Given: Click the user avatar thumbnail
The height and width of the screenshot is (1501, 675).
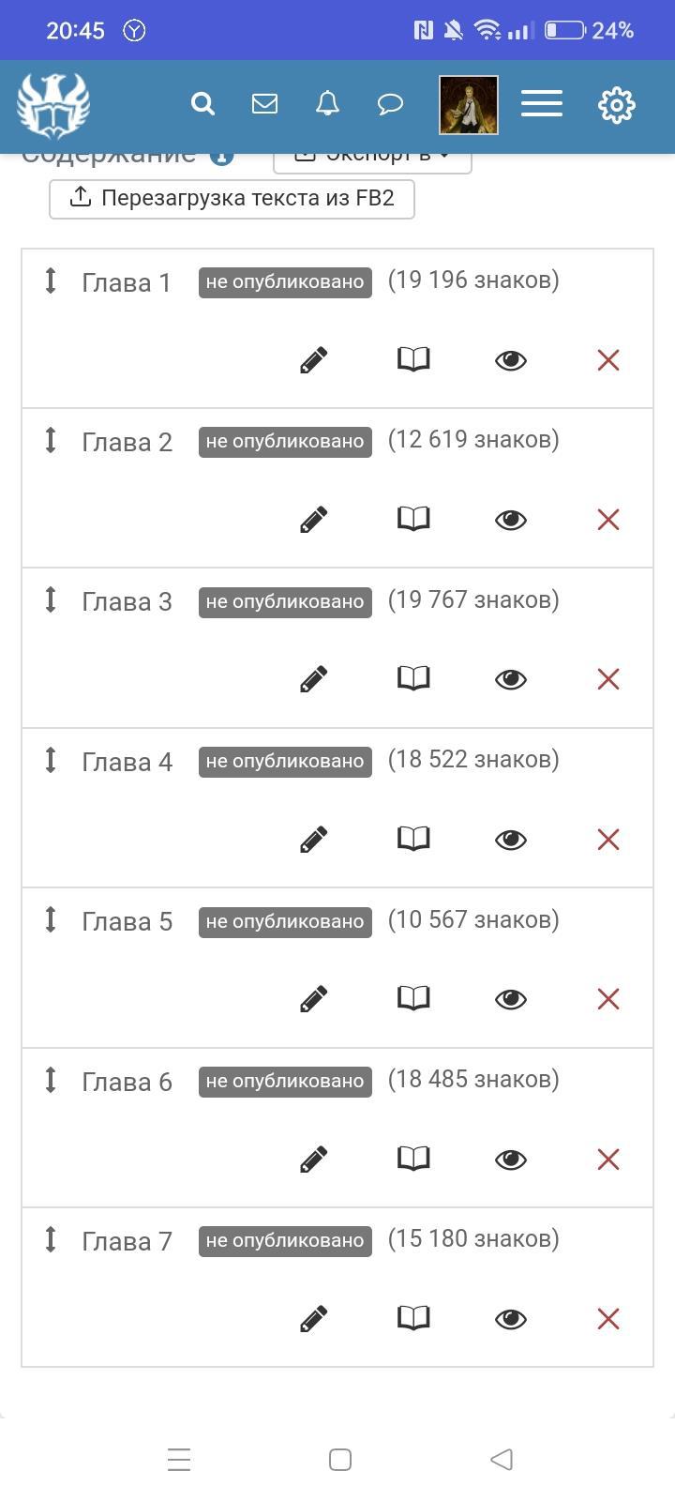Looking at the screenshot, I should (x=469, y=105).
